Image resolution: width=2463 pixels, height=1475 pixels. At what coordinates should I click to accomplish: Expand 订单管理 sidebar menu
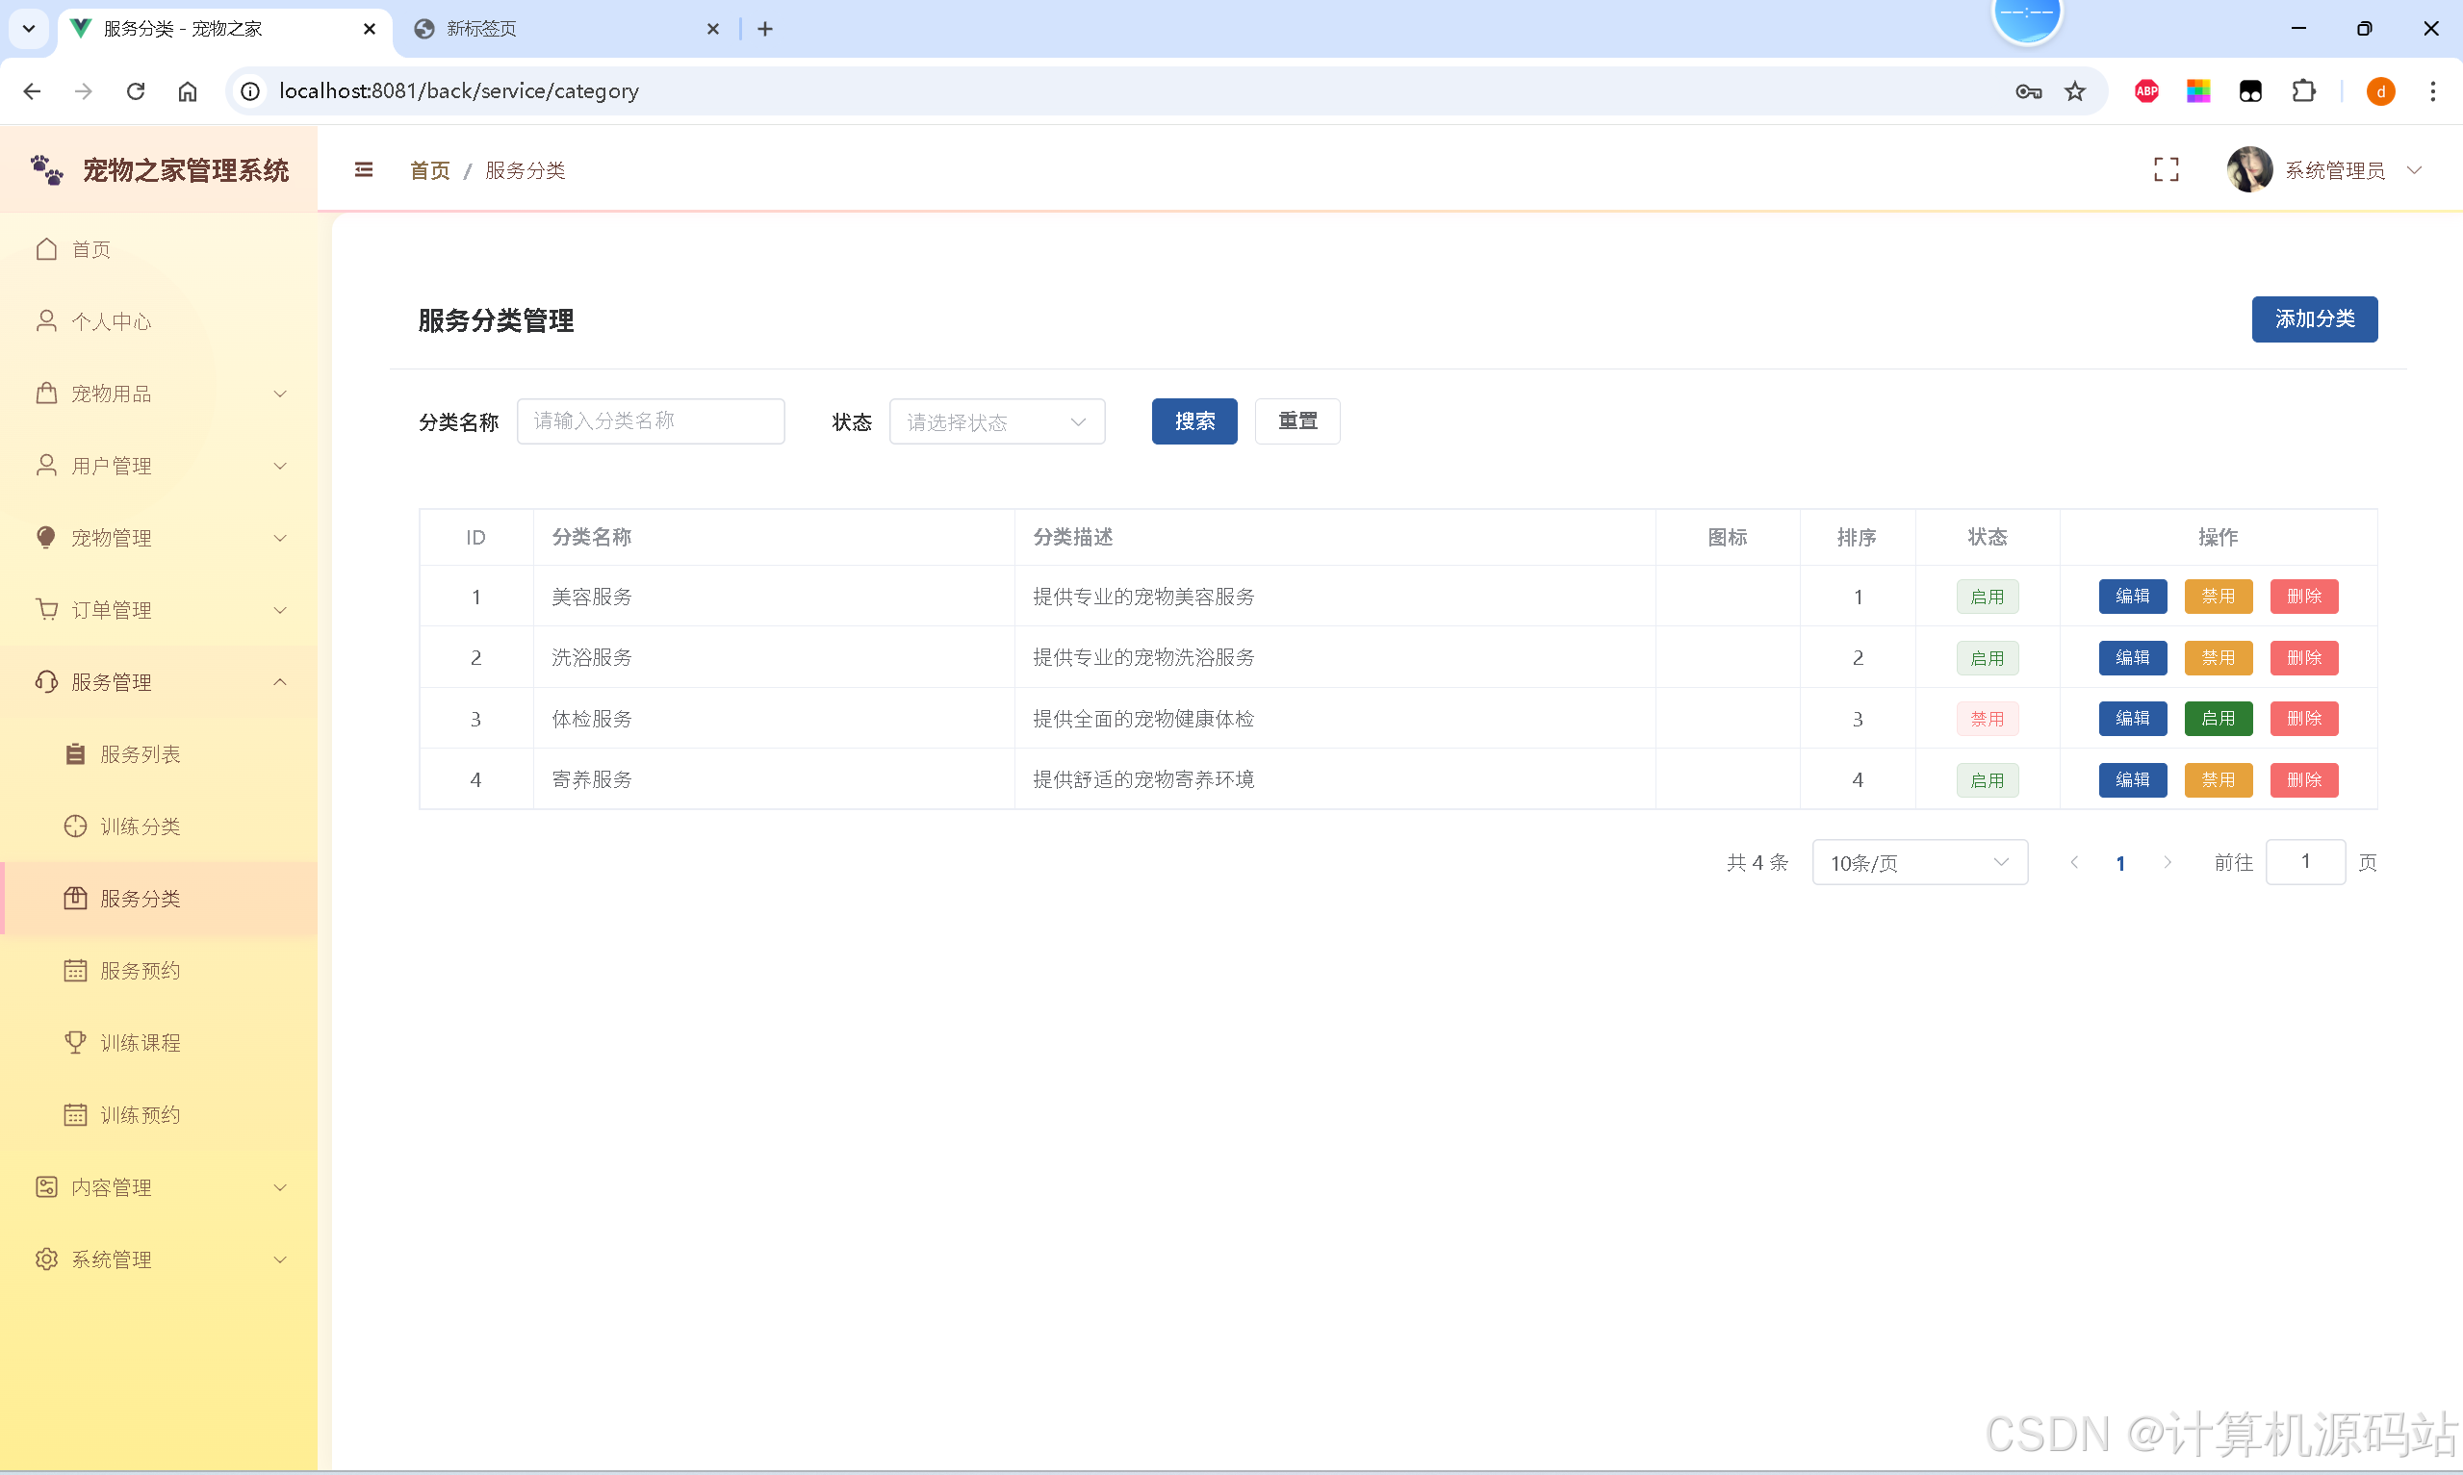tap(159, 609)
